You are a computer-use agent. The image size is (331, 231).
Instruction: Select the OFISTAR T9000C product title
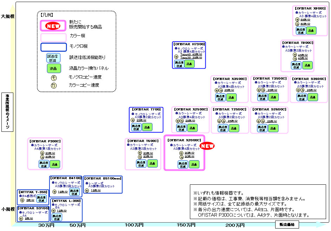pyautogui.click(x=298, y=42)
